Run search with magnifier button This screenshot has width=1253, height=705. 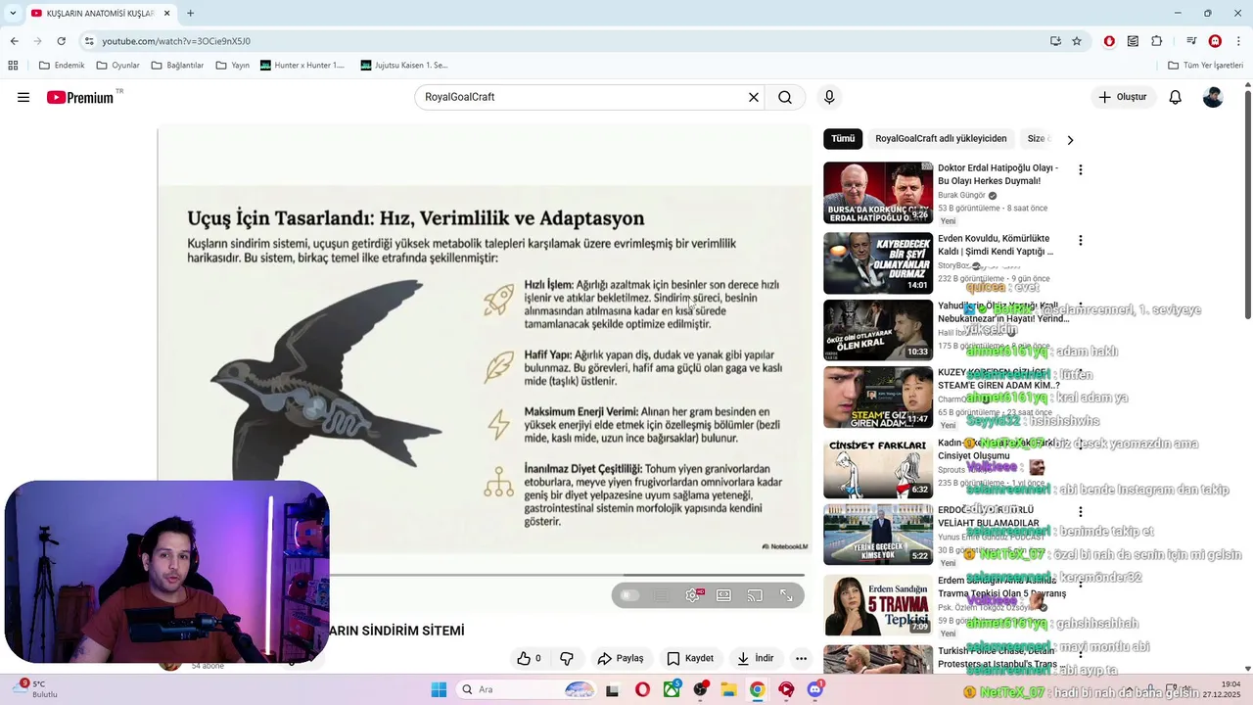tap(785, 97)
